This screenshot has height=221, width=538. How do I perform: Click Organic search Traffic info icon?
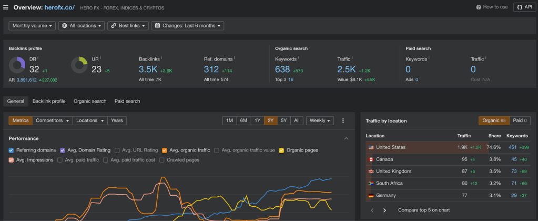click(x=352, y=58)
